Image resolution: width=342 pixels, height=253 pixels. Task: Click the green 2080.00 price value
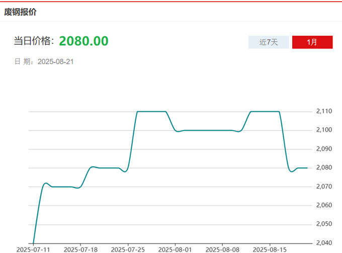click(83, 41)
